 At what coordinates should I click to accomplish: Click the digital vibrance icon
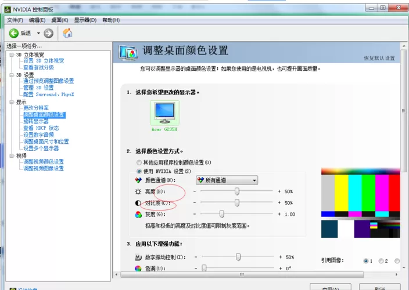tap(138, 257)
